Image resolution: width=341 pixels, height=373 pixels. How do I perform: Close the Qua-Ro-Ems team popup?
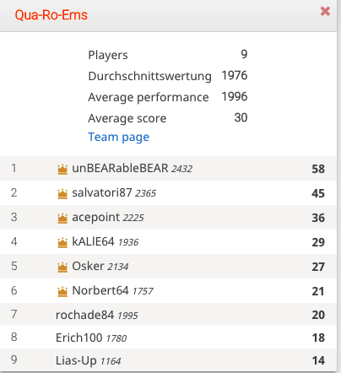[325, 12]
